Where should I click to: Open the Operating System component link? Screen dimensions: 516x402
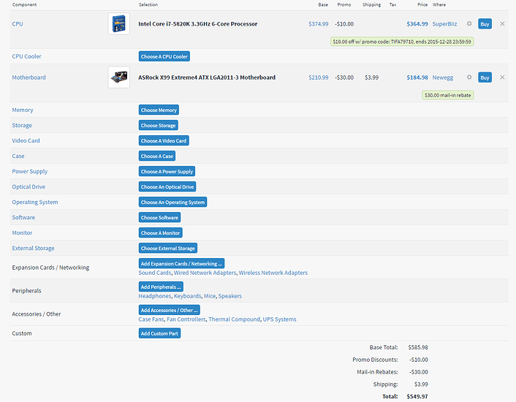[x=35, y=202]
